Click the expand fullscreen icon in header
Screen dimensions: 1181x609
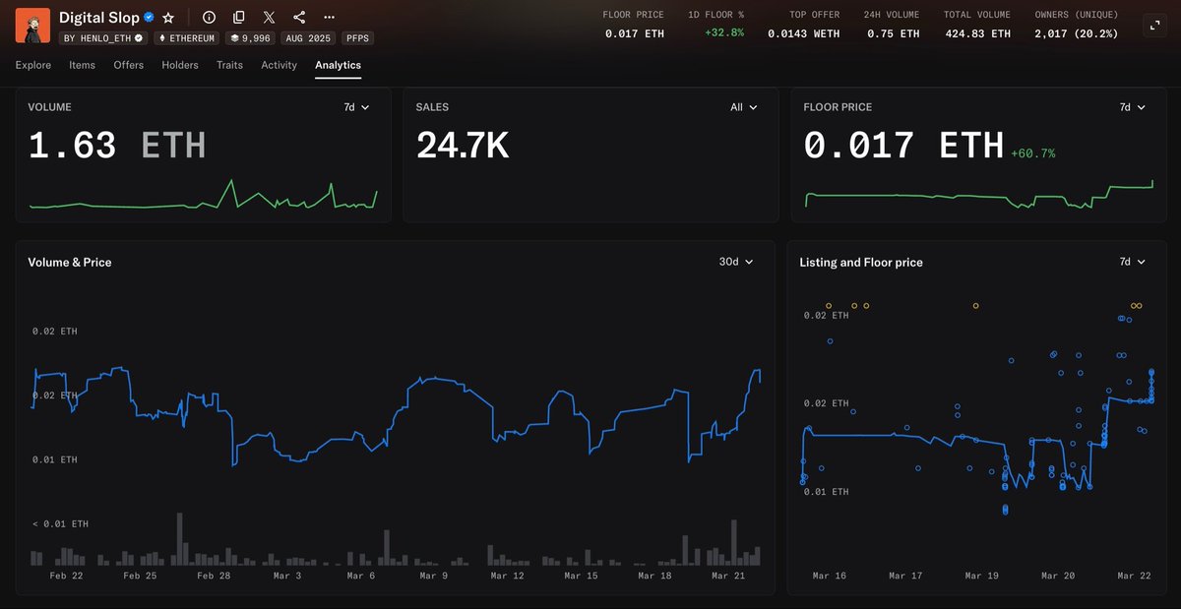(1153, 27)
